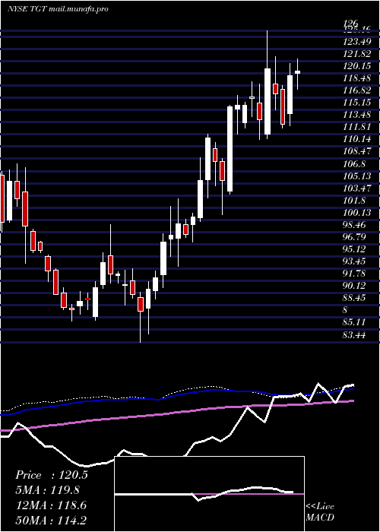Click the 116.82 price axis label

point(356,91)
